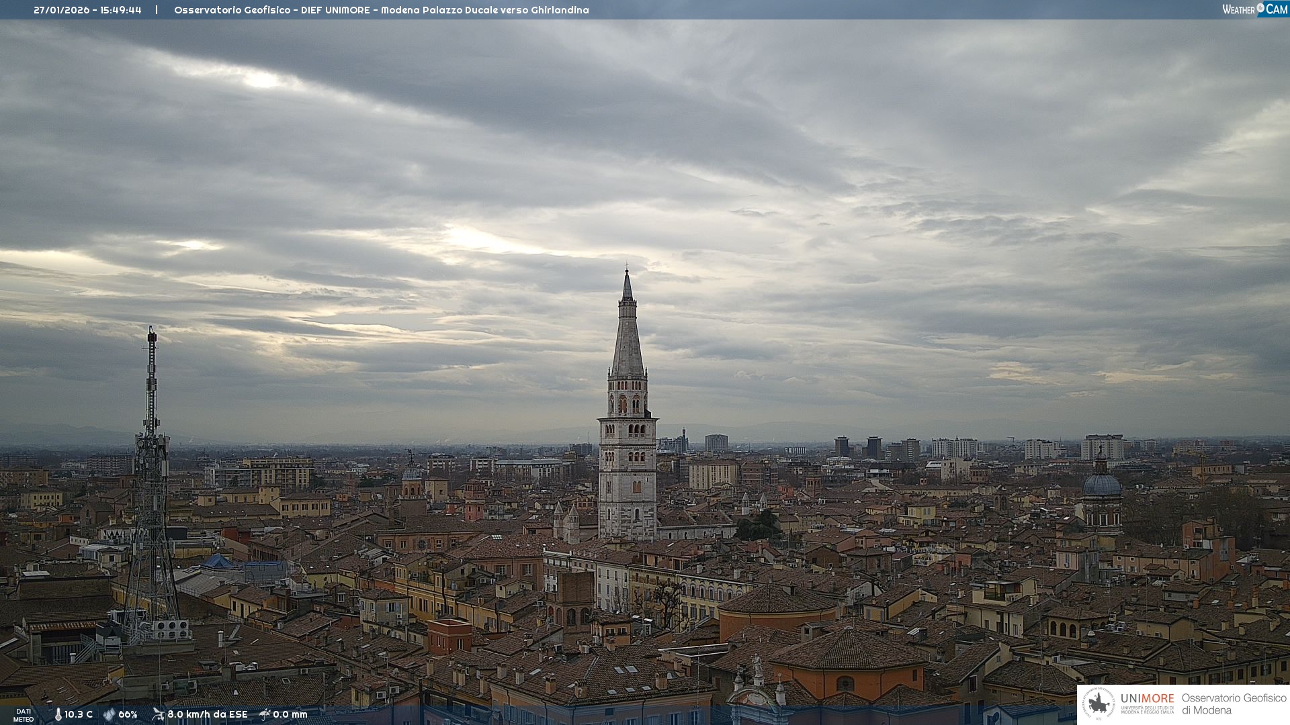Click the 0.0 mm rainfall value
Screen dimensions: 1290x725
290,714
